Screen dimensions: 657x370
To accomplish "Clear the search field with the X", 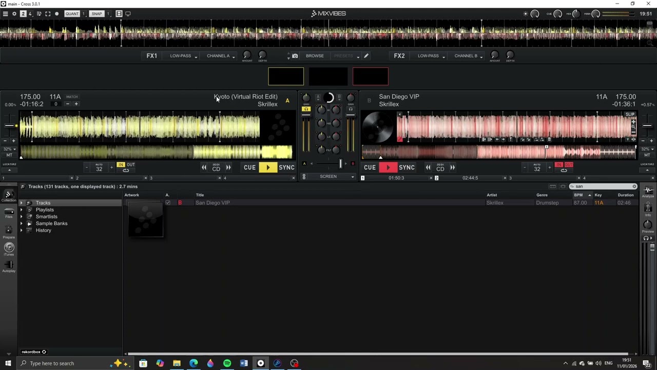I will click(634, 187).
